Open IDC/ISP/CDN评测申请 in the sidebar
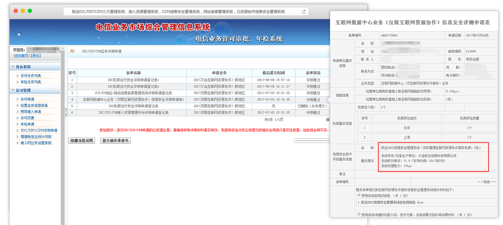 tap(38, 130)
